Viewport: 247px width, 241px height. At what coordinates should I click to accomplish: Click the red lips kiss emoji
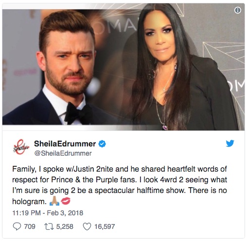(66, 201)
